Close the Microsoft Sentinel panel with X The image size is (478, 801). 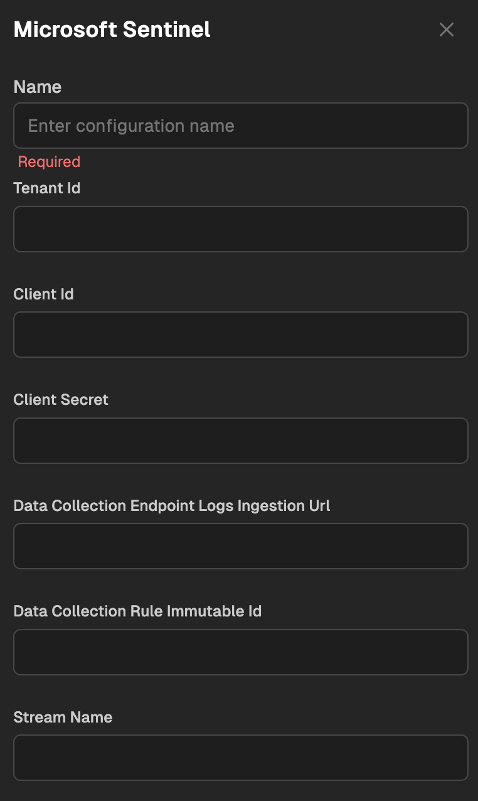pos(447,30)
